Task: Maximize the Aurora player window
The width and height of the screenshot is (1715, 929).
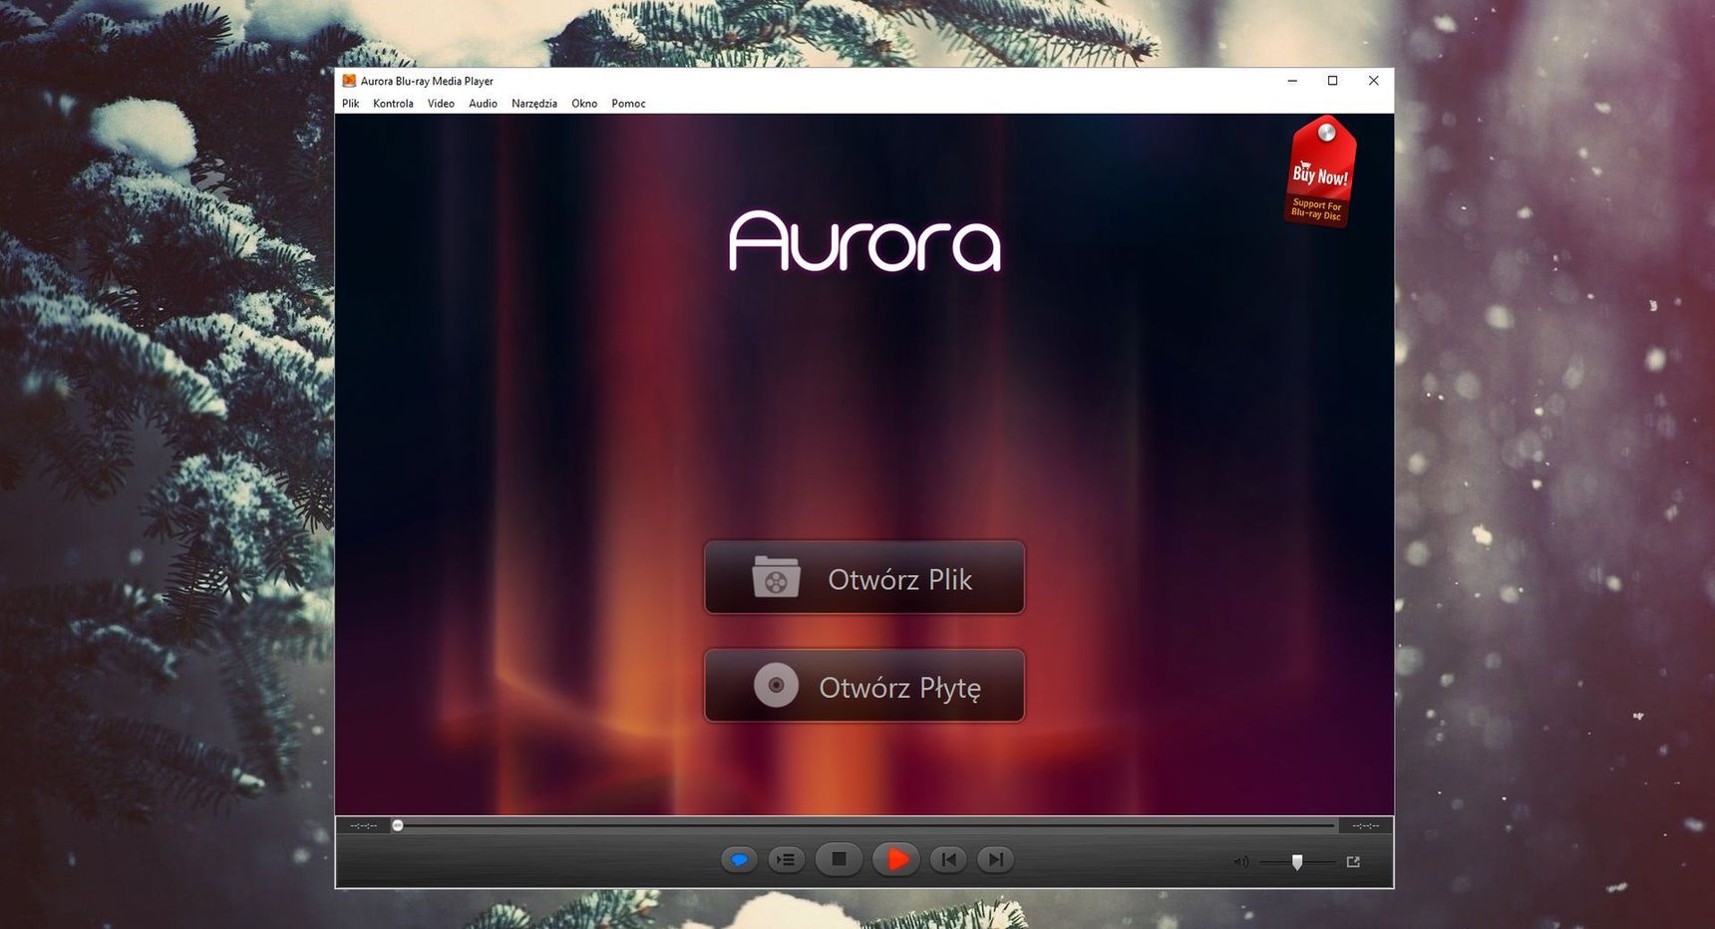Action: [1332, 81]
